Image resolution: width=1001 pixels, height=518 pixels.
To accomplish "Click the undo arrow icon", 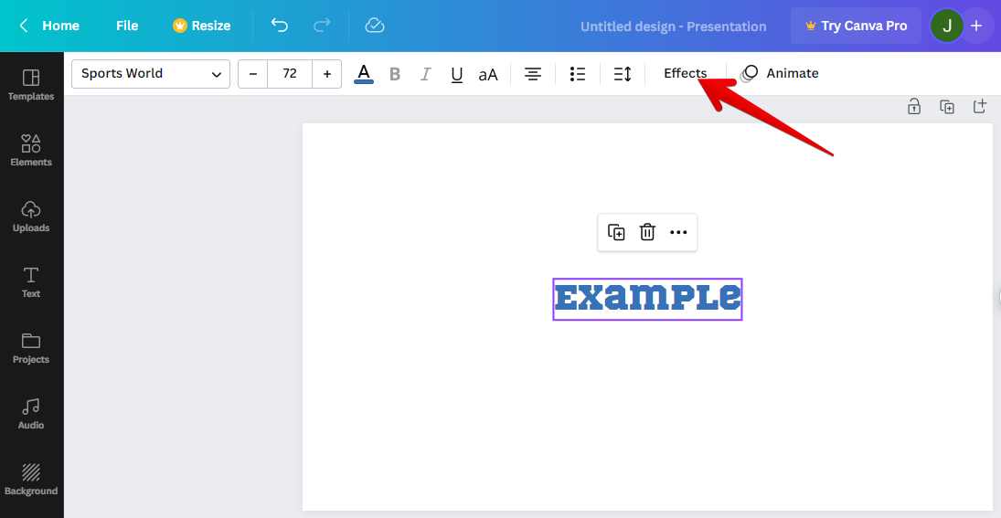I will pos(280,26).
